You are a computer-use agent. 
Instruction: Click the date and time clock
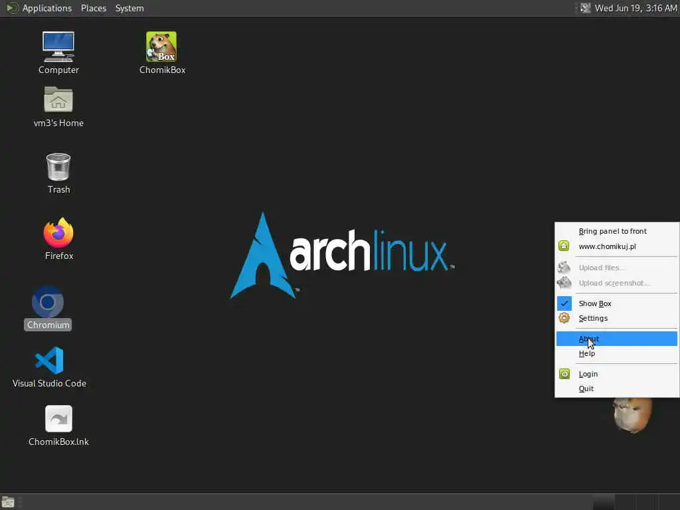point(636,8)
